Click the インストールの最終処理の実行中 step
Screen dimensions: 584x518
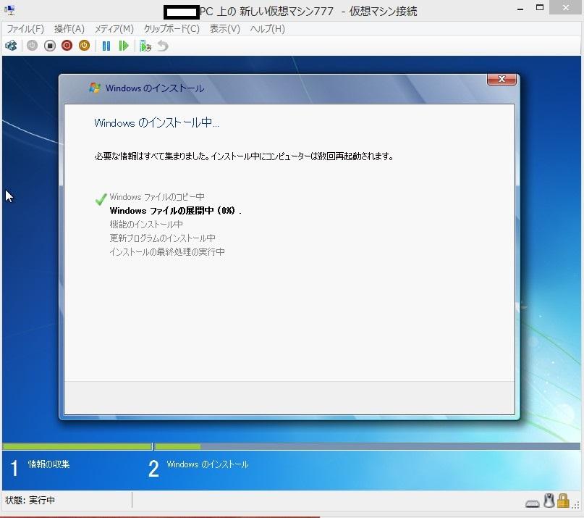click(167, 252)
